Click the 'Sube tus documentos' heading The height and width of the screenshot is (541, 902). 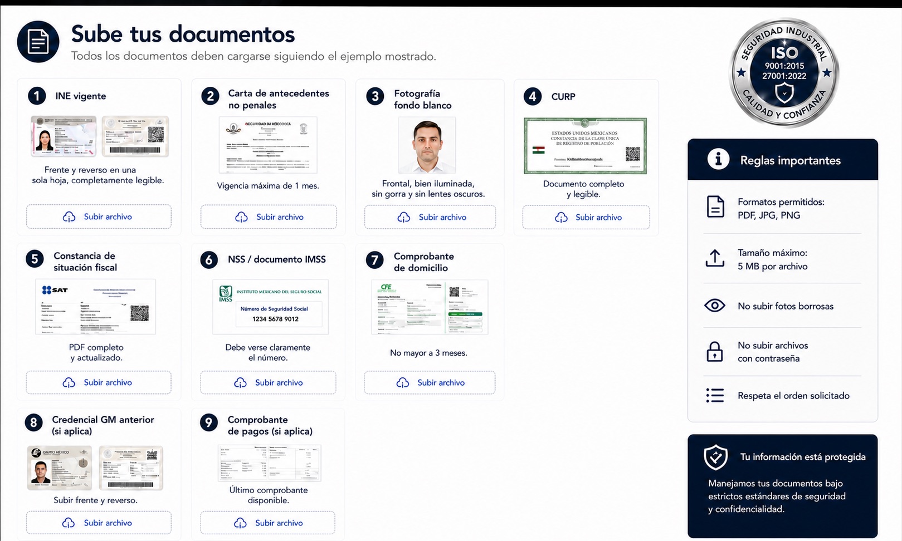183,34
